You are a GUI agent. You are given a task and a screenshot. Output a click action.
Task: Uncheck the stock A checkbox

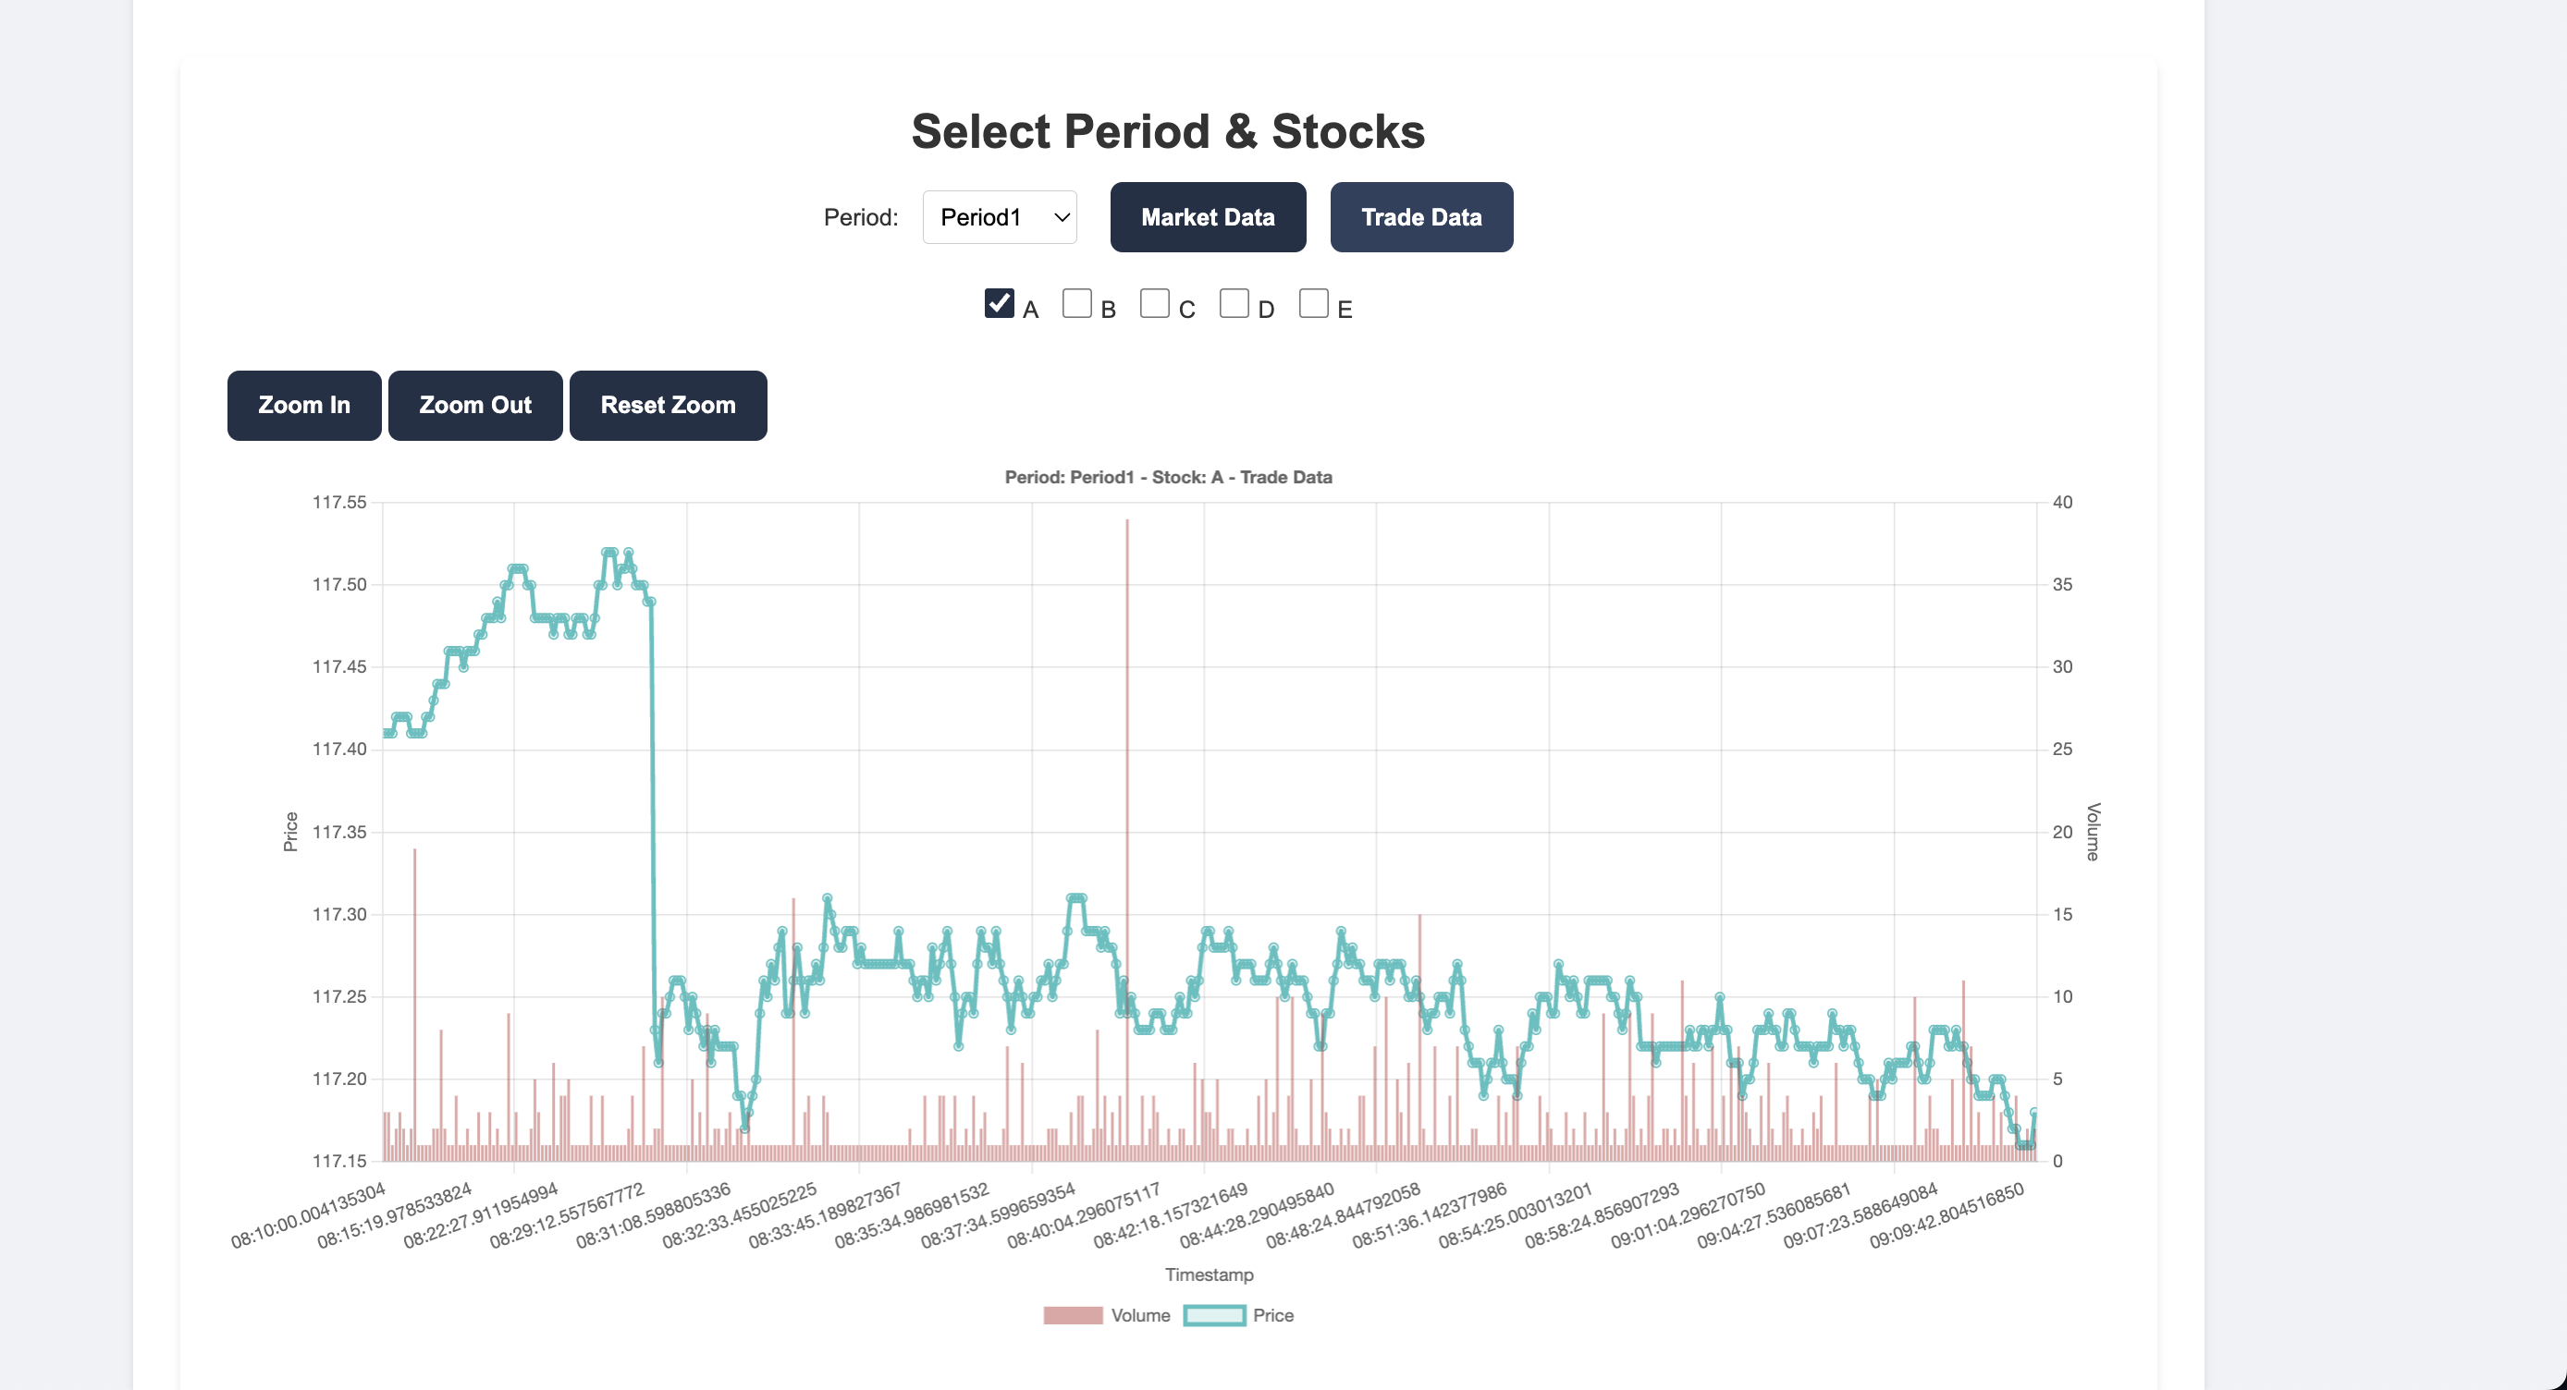click(999, 304)
